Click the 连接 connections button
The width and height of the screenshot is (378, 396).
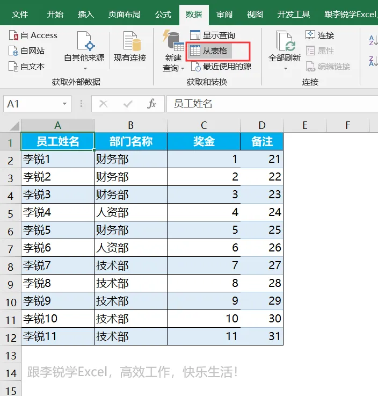point(319,35)
